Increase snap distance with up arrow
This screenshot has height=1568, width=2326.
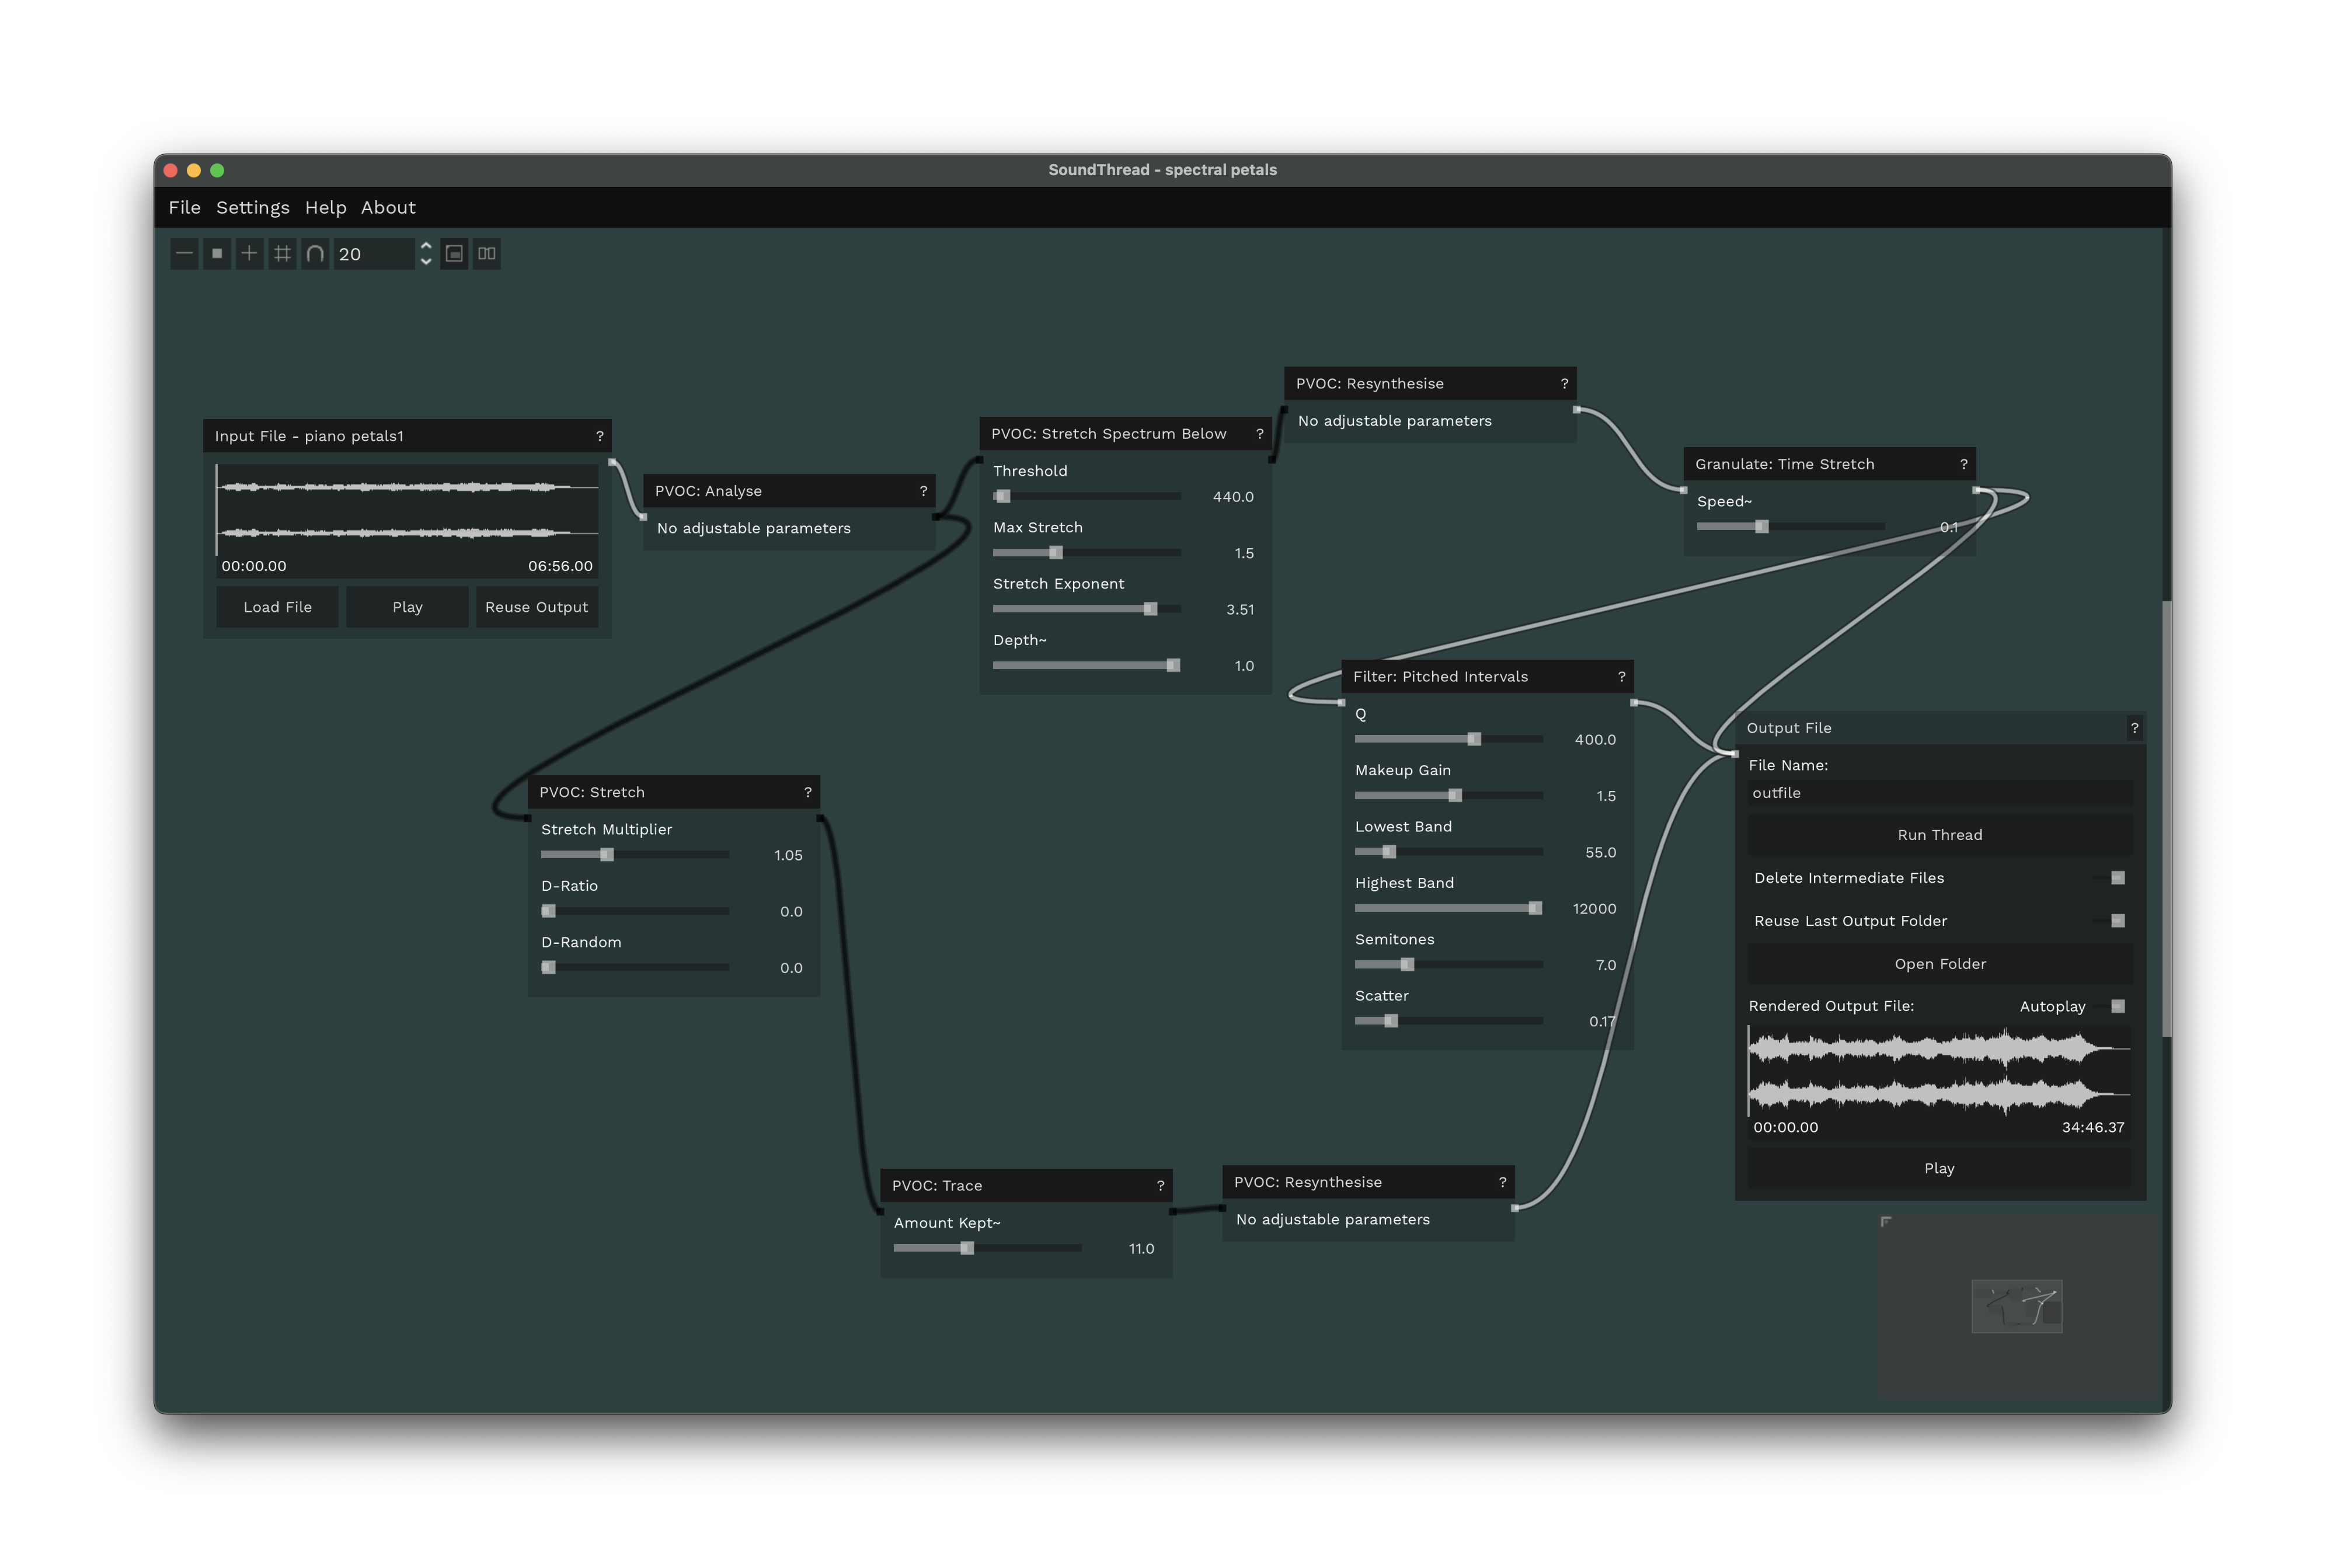click(x=426, y=245)
